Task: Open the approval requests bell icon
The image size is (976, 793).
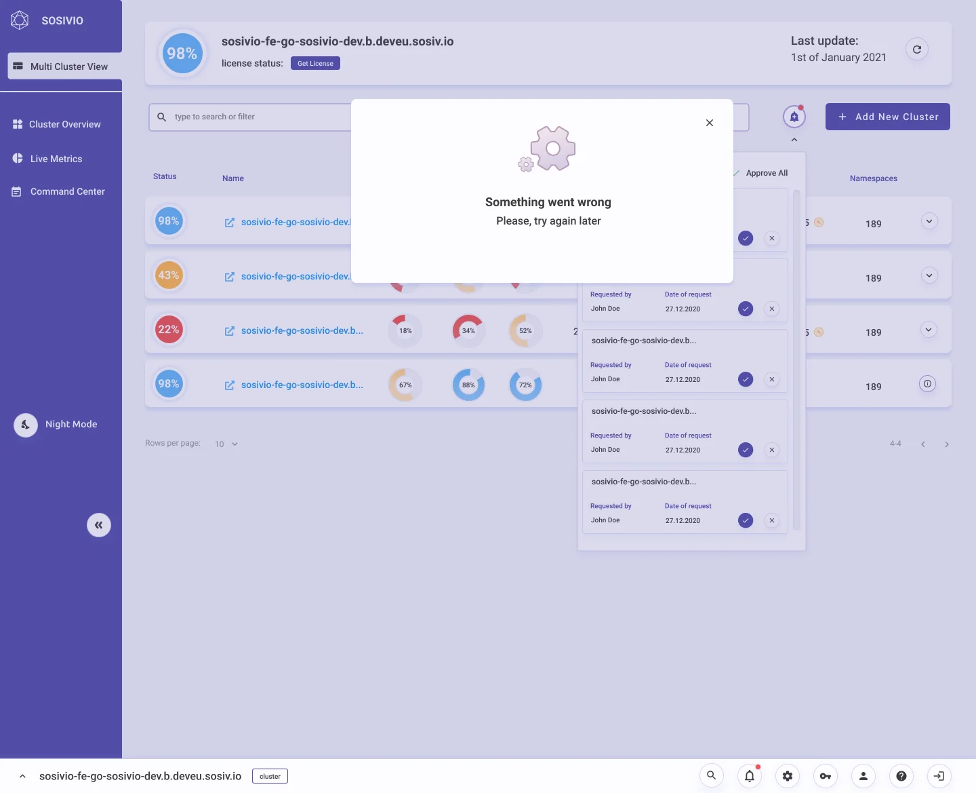Action: (794, 117)
